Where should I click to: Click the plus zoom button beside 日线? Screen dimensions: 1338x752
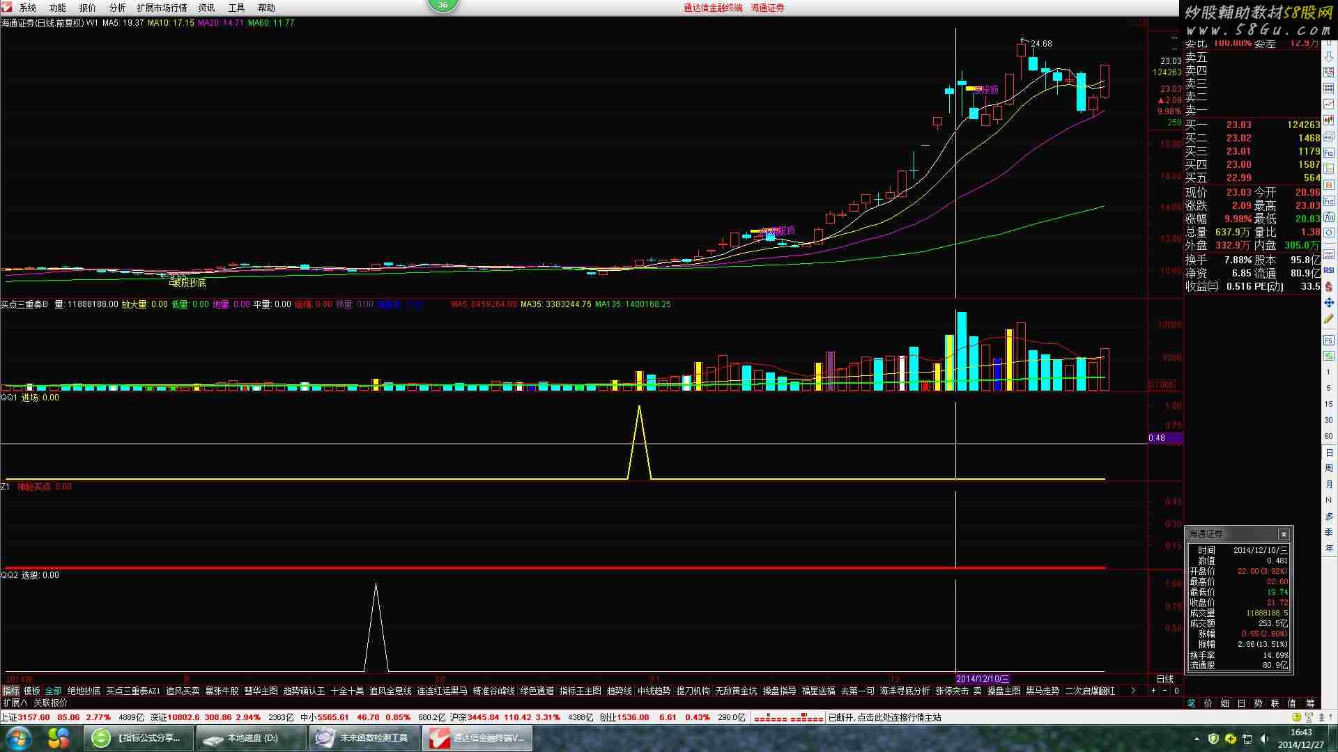coord(1153,691)
